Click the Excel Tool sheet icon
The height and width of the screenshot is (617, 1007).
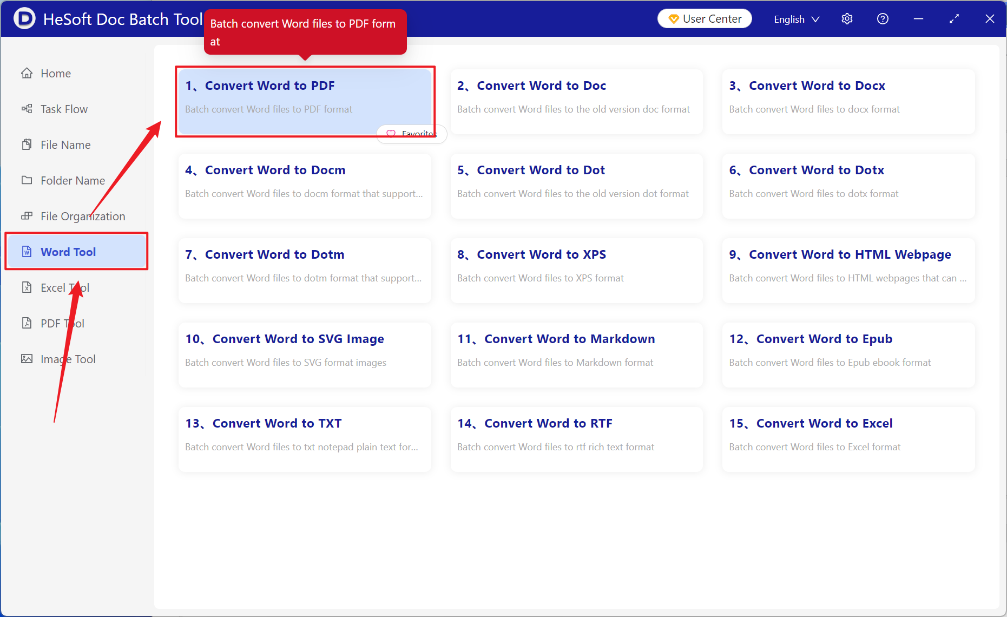[27, 287]
